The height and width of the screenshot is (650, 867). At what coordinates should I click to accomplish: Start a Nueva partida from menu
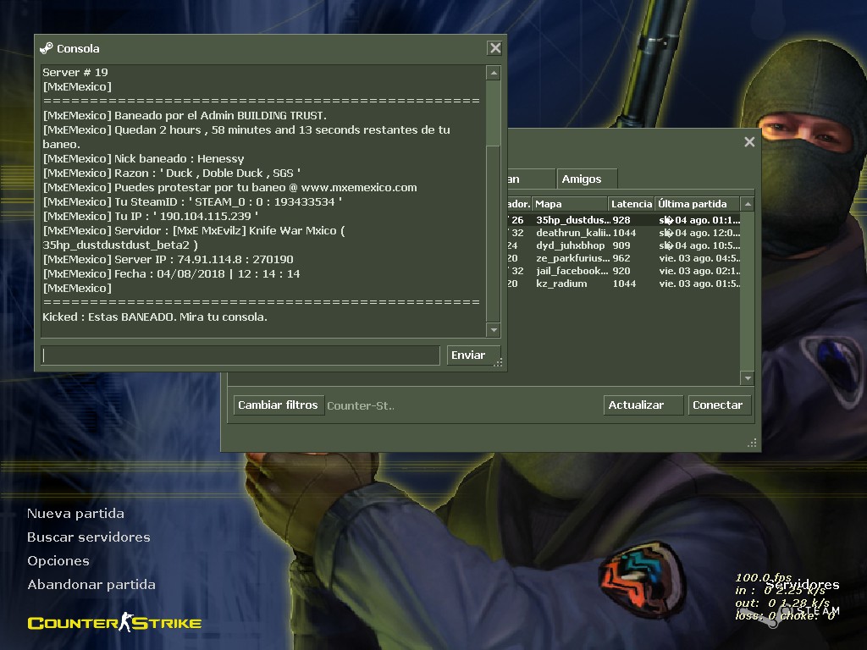[75, 514]
